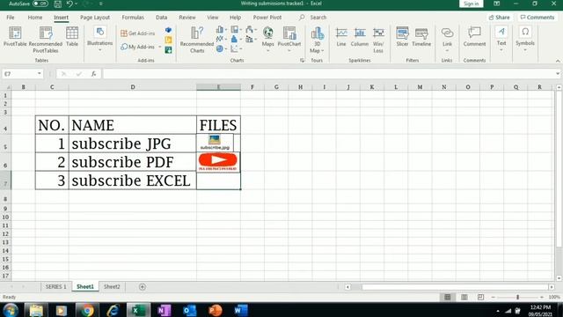This screenshot has width=563, height=317.
Task: Expand the formula bar
Action: (x=557, y=74)
